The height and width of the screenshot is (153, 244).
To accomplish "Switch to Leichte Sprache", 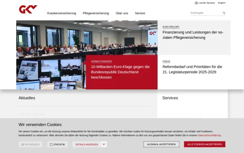I will (207, 3).
